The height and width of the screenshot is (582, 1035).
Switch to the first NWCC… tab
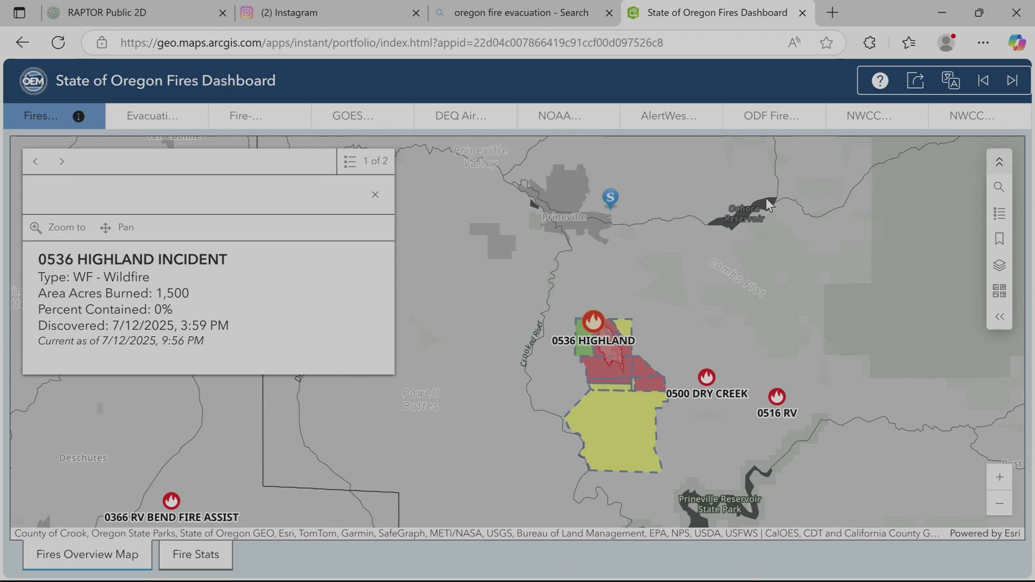pos(877,116)
